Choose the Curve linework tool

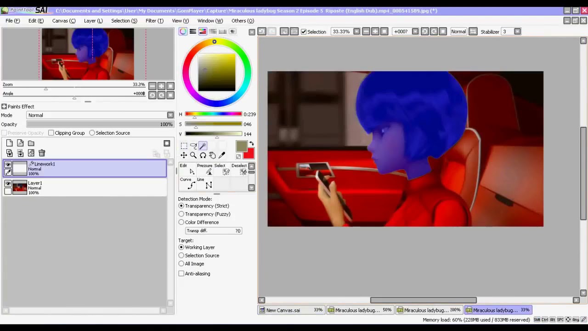pos(188,183)
